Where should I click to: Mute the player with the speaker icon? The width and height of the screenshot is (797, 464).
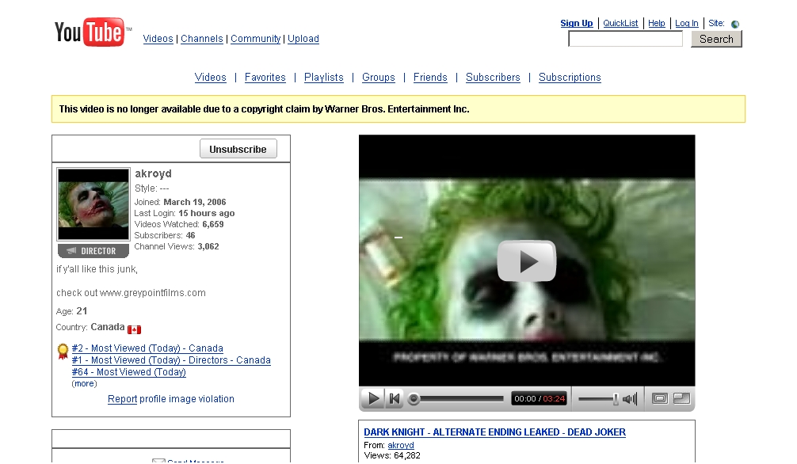[x=631, y=399]
